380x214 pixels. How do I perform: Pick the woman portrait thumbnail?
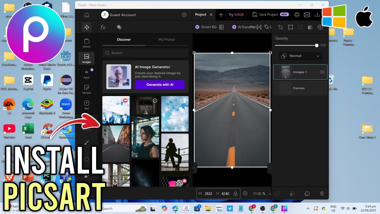(x=145, y=137)
